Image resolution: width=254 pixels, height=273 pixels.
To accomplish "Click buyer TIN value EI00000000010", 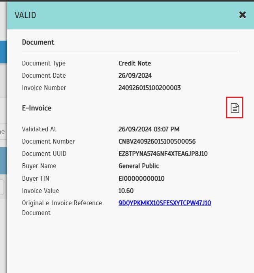I will [141, 179].
